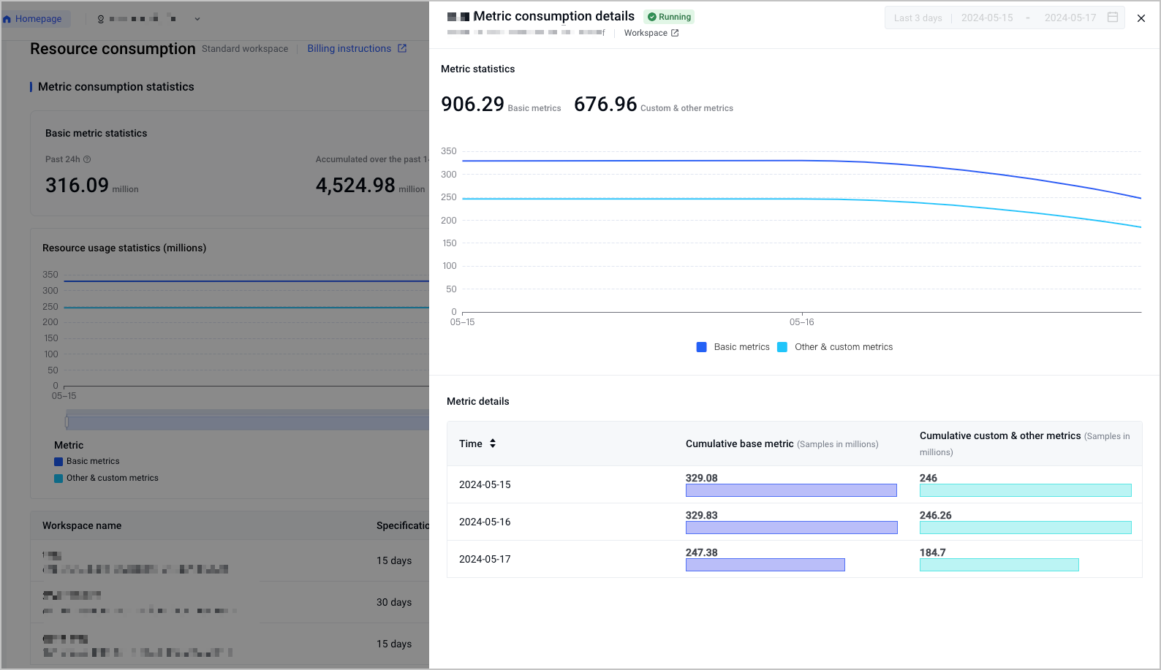This screenshot has height=670, width=1161.
Task: Click the workspace icon beside panel title
Action: pyautogui.click(x=458, y=17)
